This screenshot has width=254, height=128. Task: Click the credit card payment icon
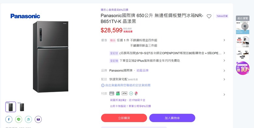112,93
